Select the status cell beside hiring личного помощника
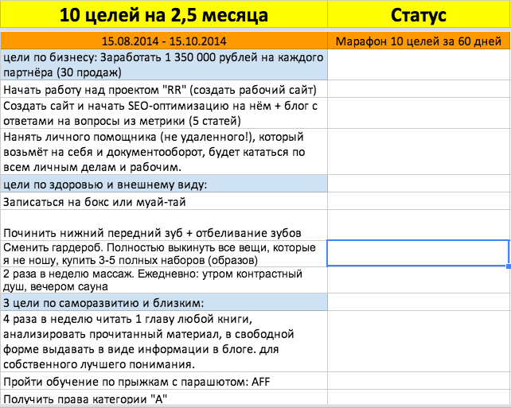Viewport: 511px width, 408px height. coord(419,152)
